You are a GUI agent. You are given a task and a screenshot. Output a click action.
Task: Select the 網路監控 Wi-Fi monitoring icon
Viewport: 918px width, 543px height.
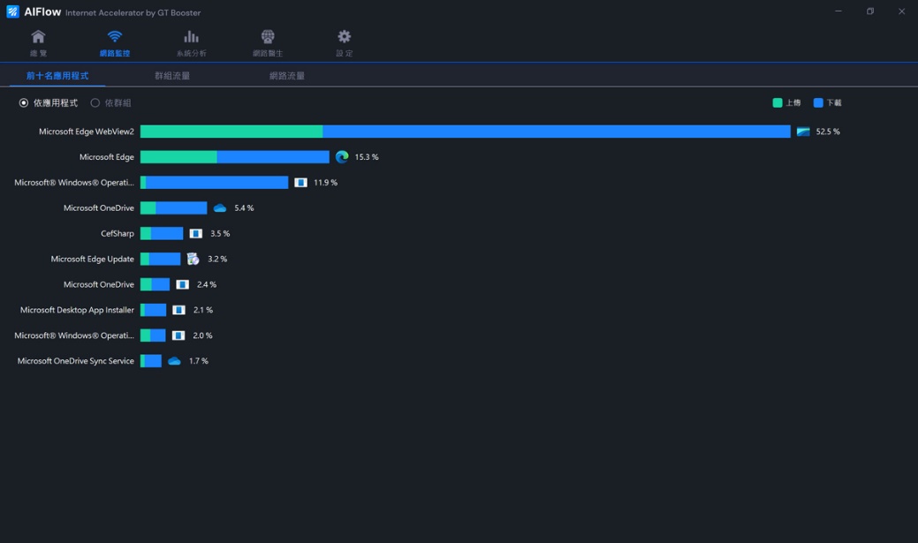[115, 37]
